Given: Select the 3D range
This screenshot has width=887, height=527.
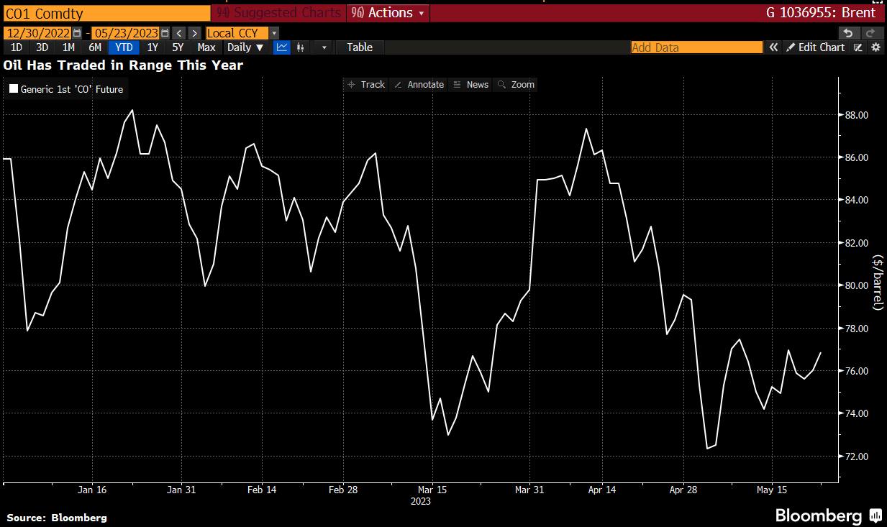Looking at the screenshot, I should coord(42,47).
